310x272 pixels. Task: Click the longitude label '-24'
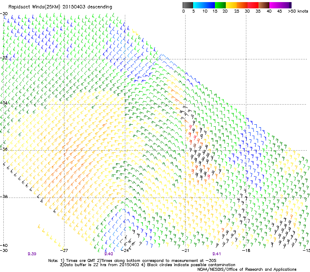125,251
